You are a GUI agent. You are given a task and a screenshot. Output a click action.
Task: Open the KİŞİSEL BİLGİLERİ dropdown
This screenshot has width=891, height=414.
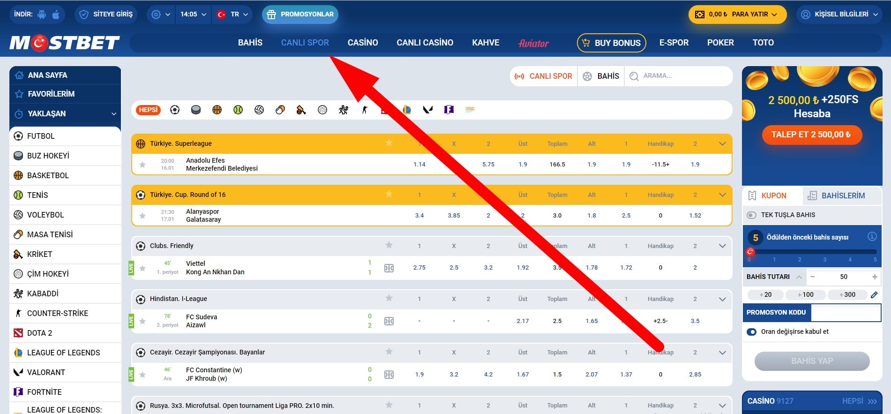pos(839,15)
